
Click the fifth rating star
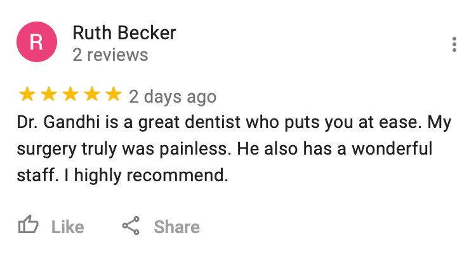[114, 94]
